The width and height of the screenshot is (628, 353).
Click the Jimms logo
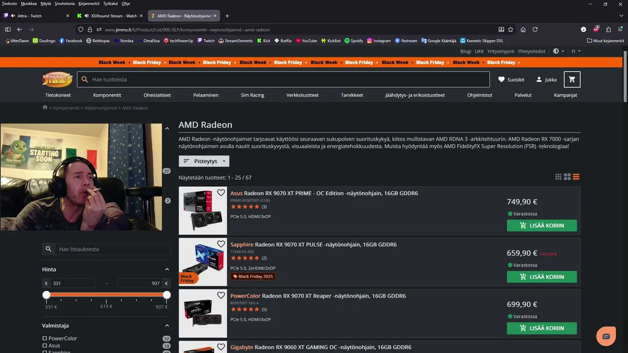tap(57, 79)
